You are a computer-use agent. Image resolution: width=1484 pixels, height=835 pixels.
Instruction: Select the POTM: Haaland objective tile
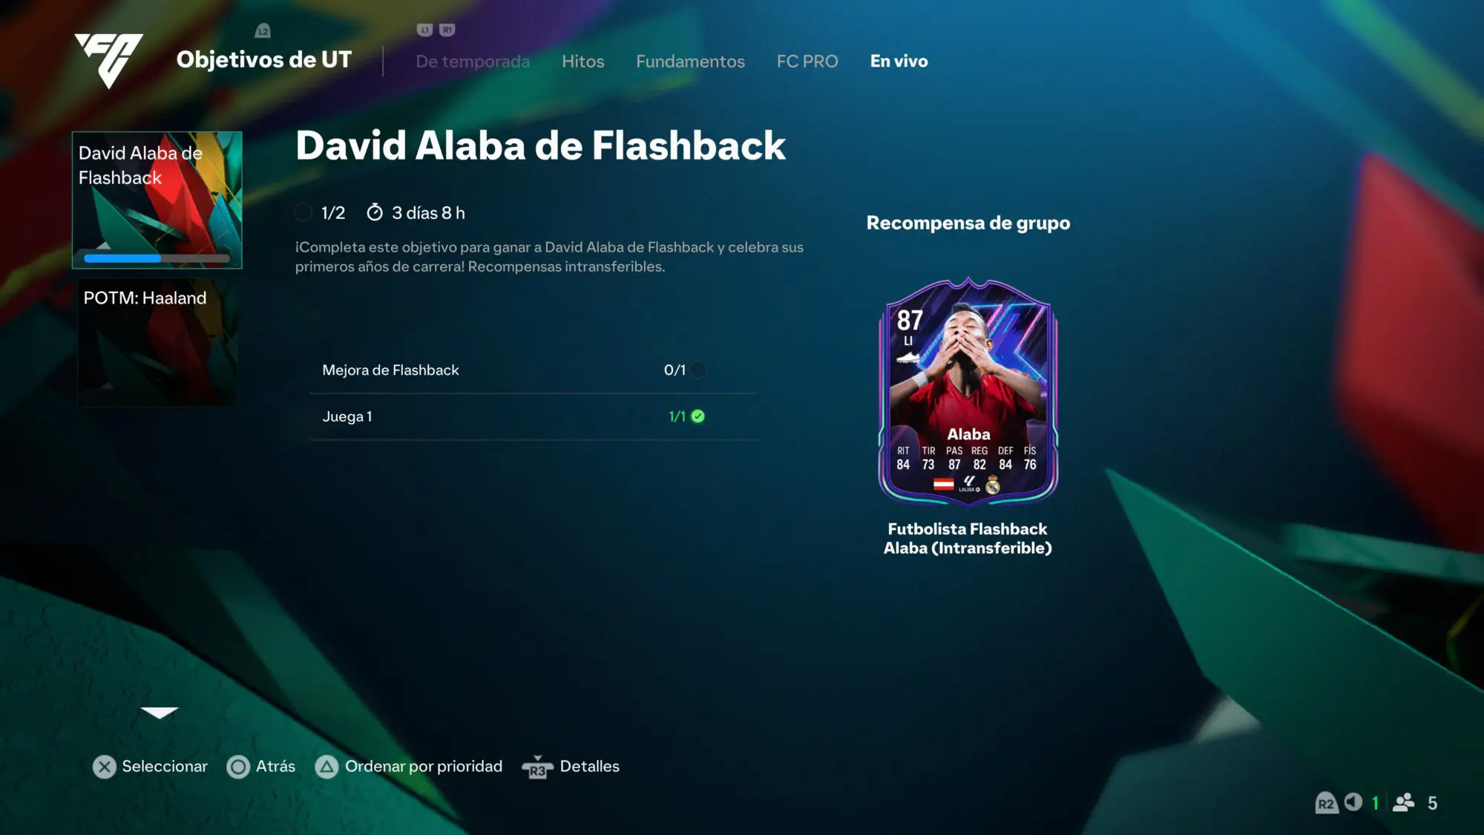(157, 341)
